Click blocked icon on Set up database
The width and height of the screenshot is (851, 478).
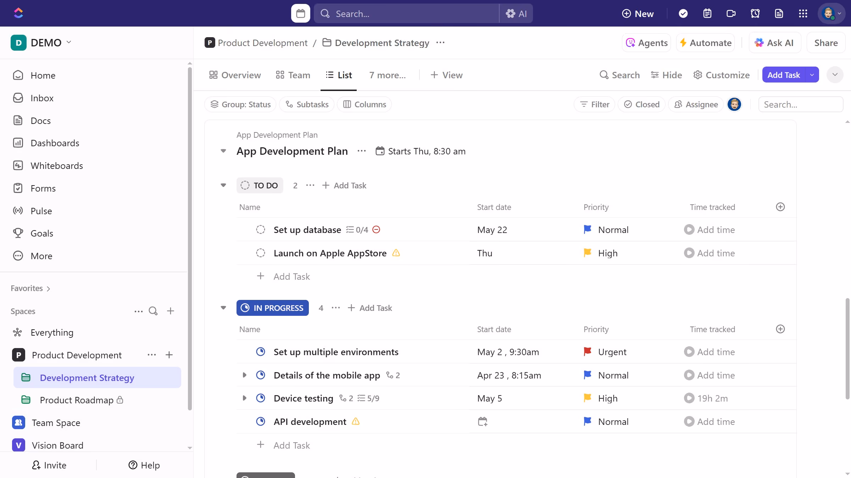[376, 229]
